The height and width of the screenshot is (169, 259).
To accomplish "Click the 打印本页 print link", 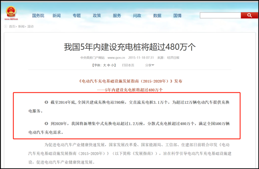I will [128, 65].
